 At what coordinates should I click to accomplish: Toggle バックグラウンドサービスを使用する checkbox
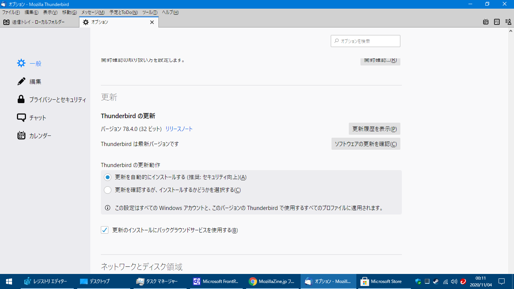[x=105, y=230]
